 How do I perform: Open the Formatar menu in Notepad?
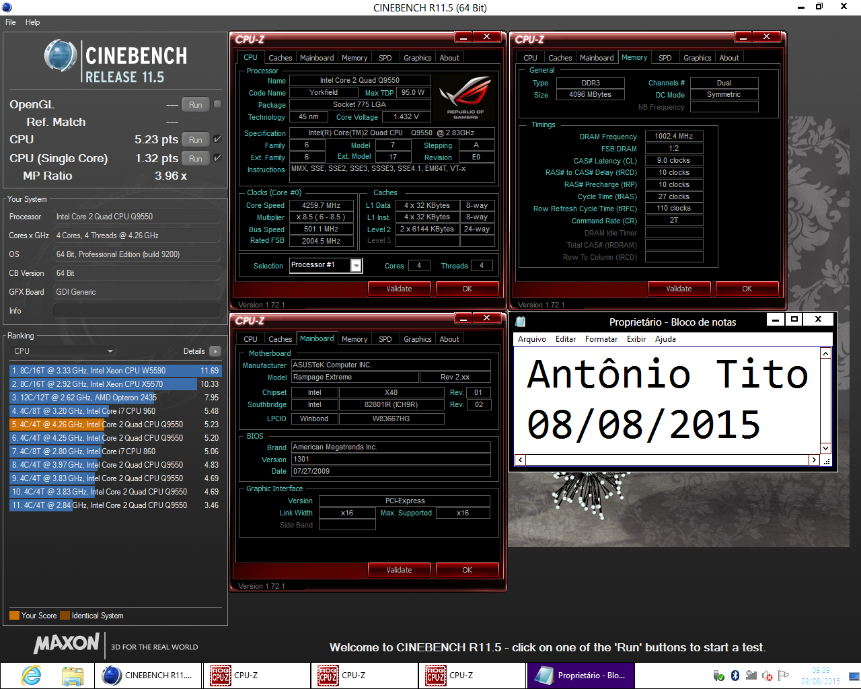point(601,339)
